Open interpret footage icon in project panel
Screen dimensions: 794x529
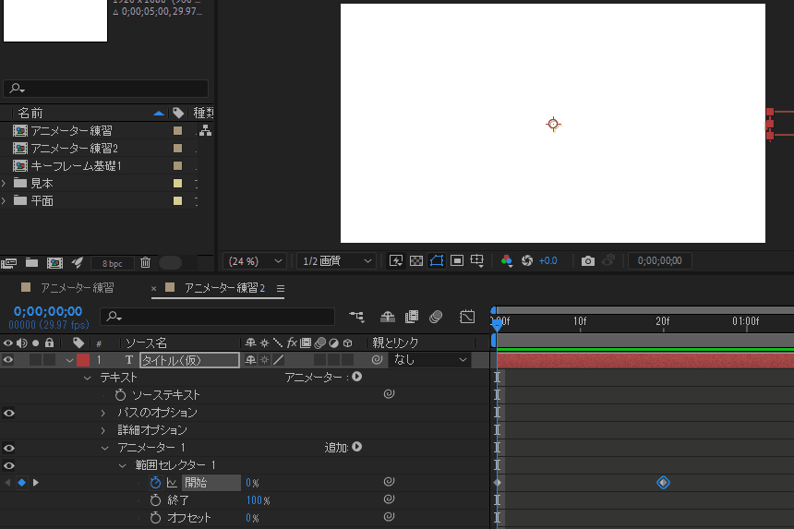click(8, 263)
